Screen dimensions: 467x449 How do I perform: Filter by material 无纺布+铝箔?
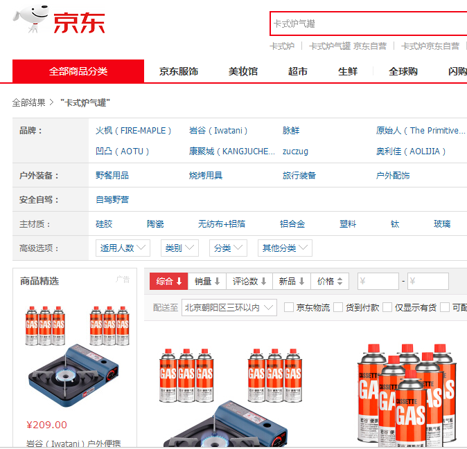coord(222,224)
